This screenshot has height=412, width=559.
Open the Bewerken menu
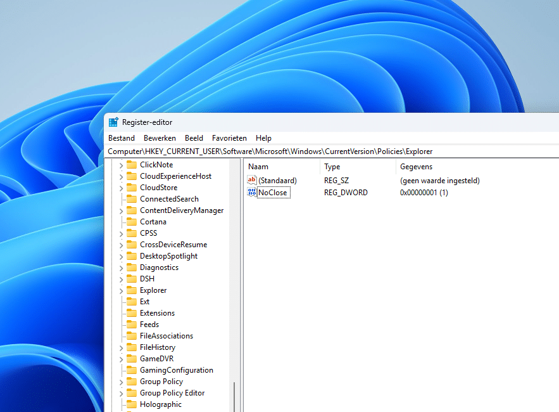(160, 138)
